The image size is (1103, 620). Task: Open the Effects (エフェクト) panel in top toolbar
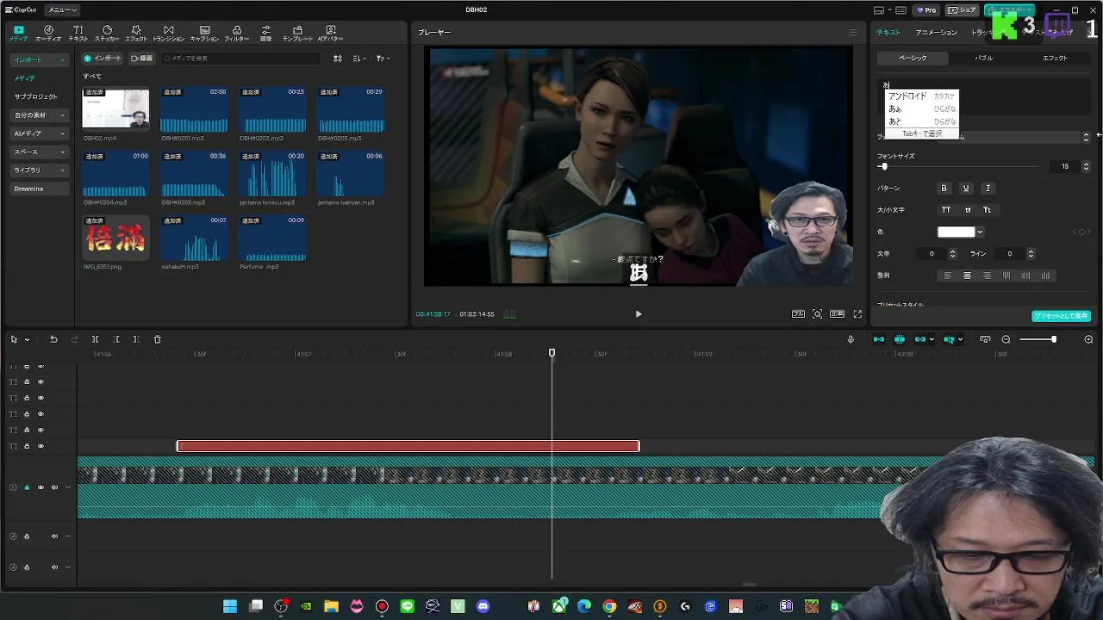point(136,33)
